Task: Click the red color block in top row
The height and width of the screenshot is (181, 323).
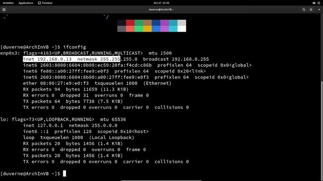Action: click(130, 23)
